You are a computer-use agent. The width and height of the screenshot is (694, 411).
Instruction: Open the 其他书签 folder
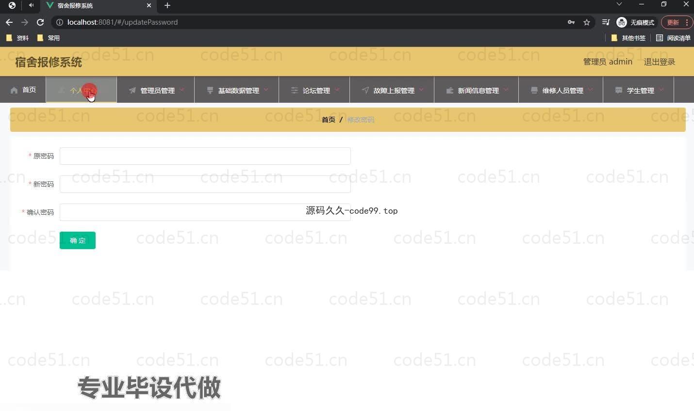[628, 38]
